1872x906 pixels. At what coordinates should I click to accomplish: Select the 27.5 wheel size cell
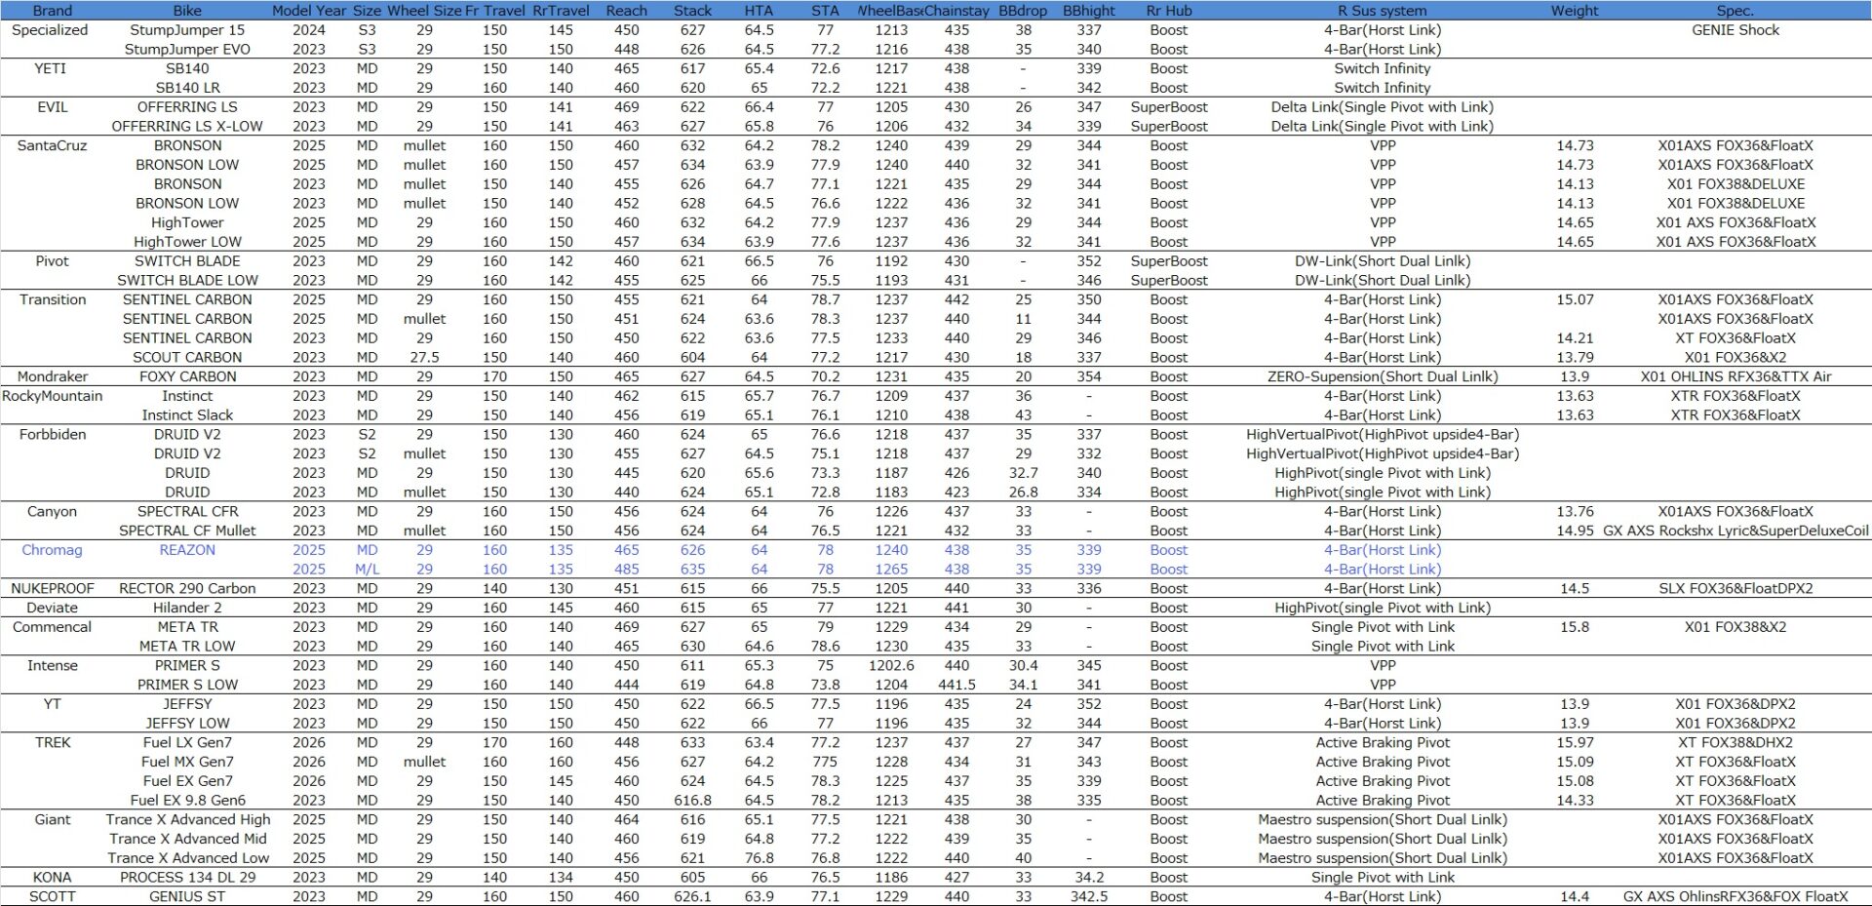(424, 358)
